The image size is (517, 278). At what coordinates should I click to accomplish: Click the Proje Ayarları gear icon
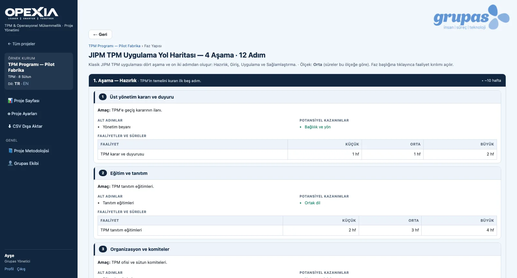[9, 114]
